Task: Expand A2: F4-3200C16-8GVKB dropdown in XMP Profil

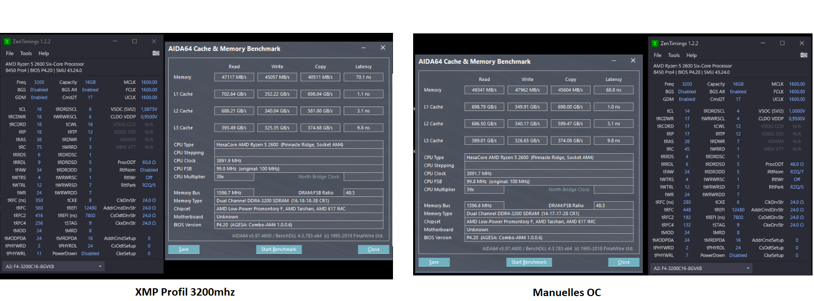Action: pos(54,266)
